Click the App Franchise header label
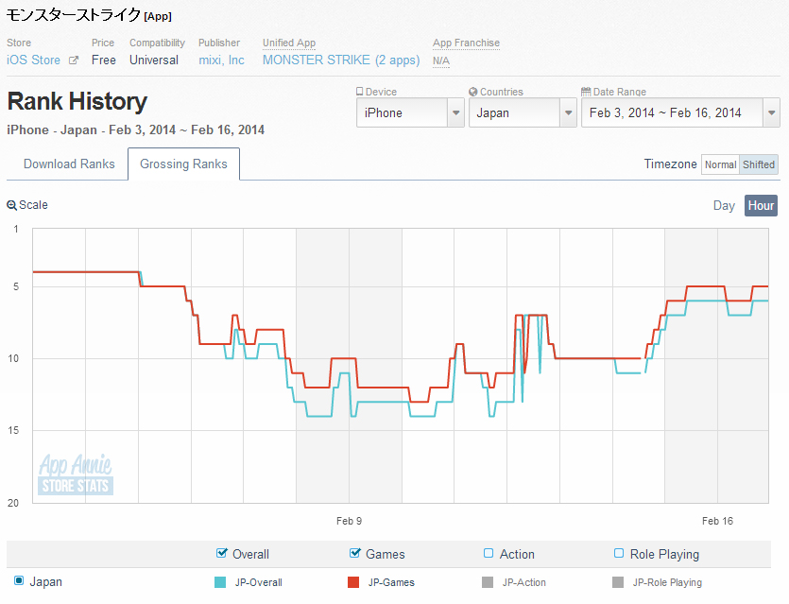The image size is (789, 604). point(466,43)
